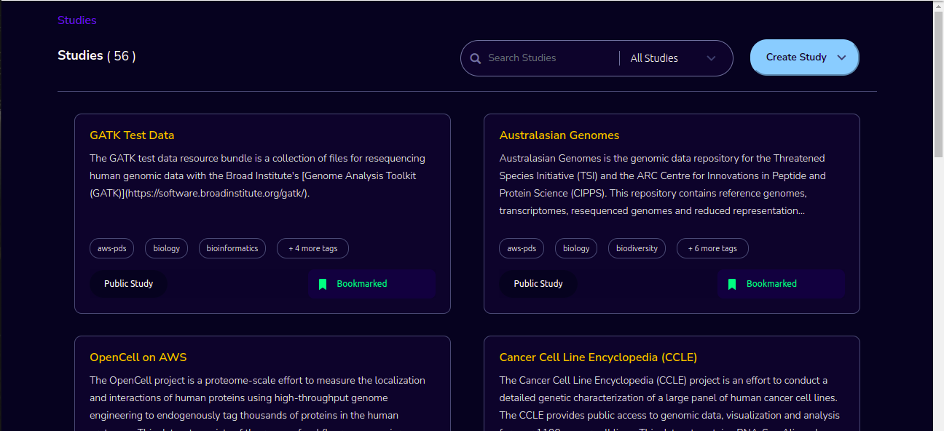Open the OpenCell on AWS study
The height and width of the screenshot is (431, 944).
138,357
